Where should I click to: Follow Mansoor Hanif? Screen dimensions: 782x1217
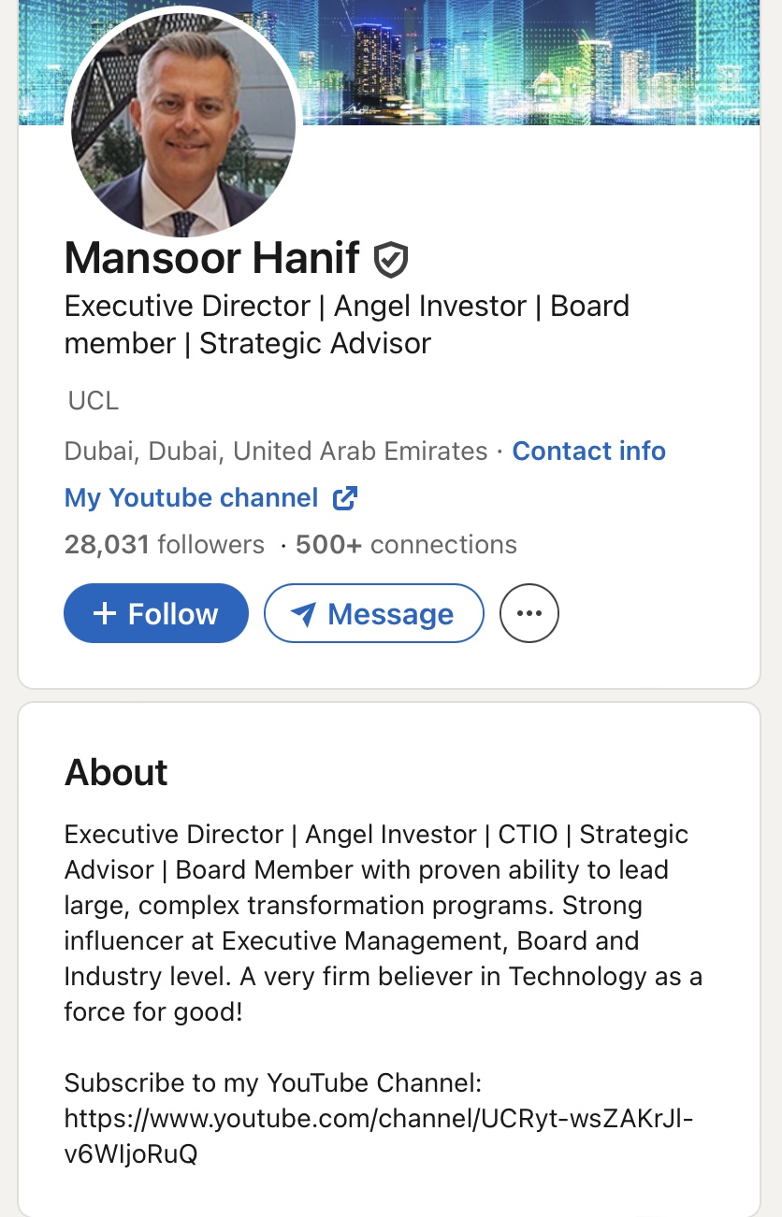[x=156, y=614]
